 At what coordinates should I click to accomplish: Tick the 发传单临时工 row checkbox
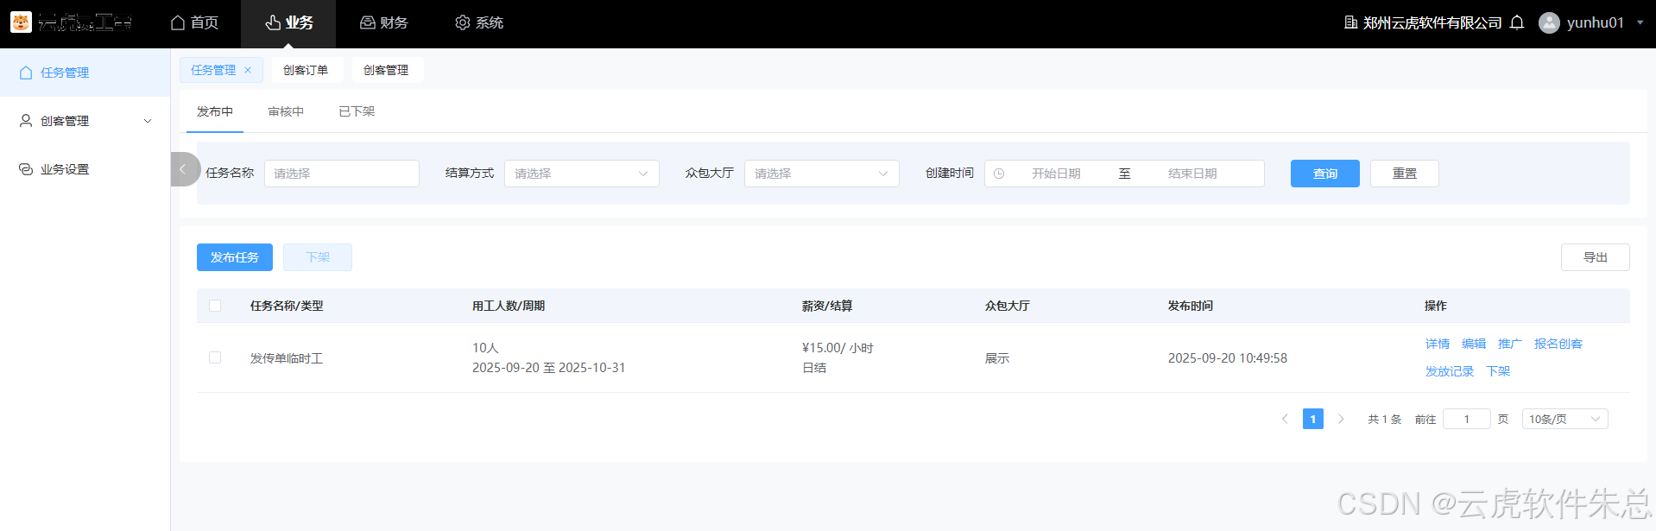click(215, 357)
